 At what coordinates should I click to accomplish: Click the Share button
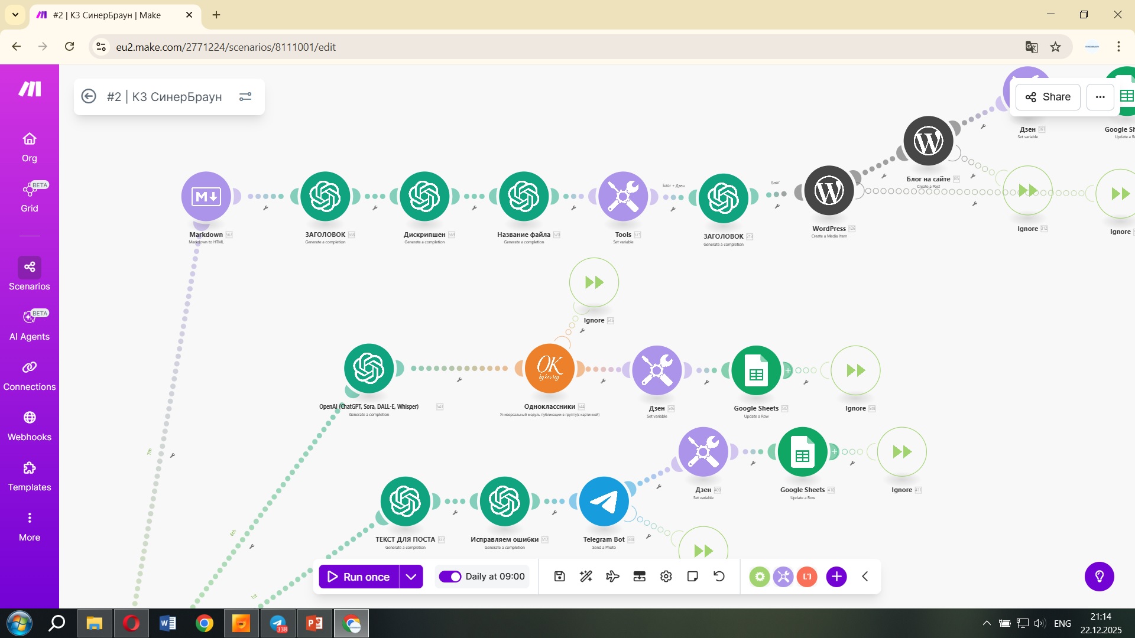tap(1048, 97)
